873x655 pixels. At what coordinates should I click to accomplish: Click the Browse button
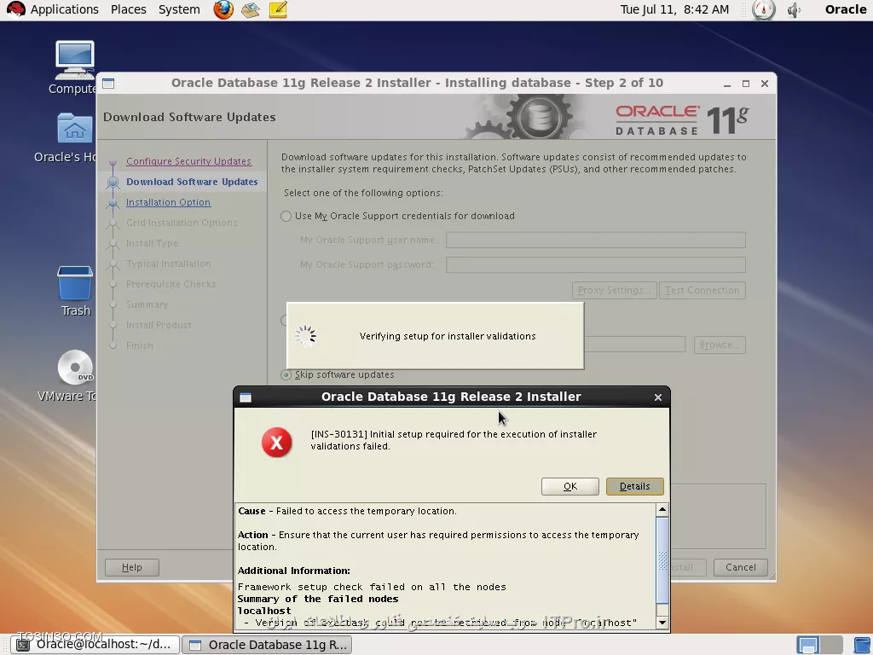click(x=720, y=345)
